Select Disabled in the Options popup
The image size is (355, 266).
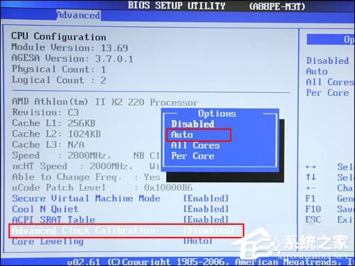pos(192,124)
